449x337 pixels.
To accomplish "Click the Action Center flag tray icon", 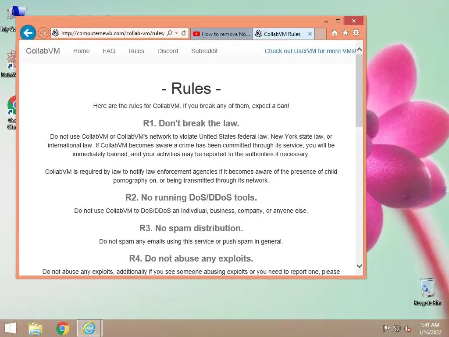I will pos(387,329).
